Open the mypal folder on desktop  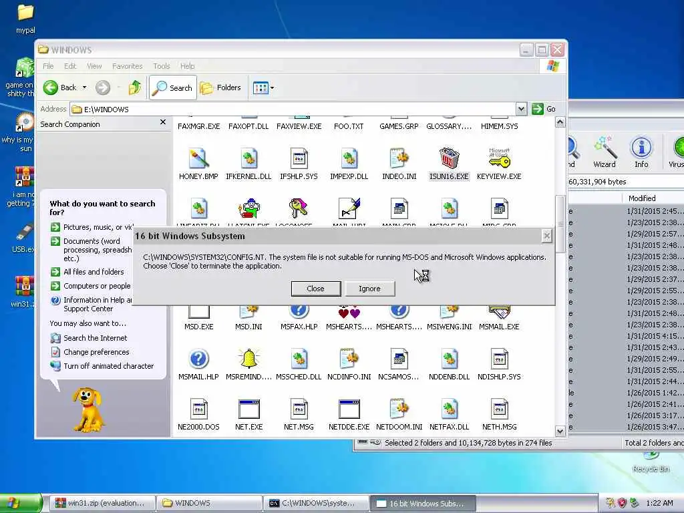pyautogui.click(x=25, y=19)
